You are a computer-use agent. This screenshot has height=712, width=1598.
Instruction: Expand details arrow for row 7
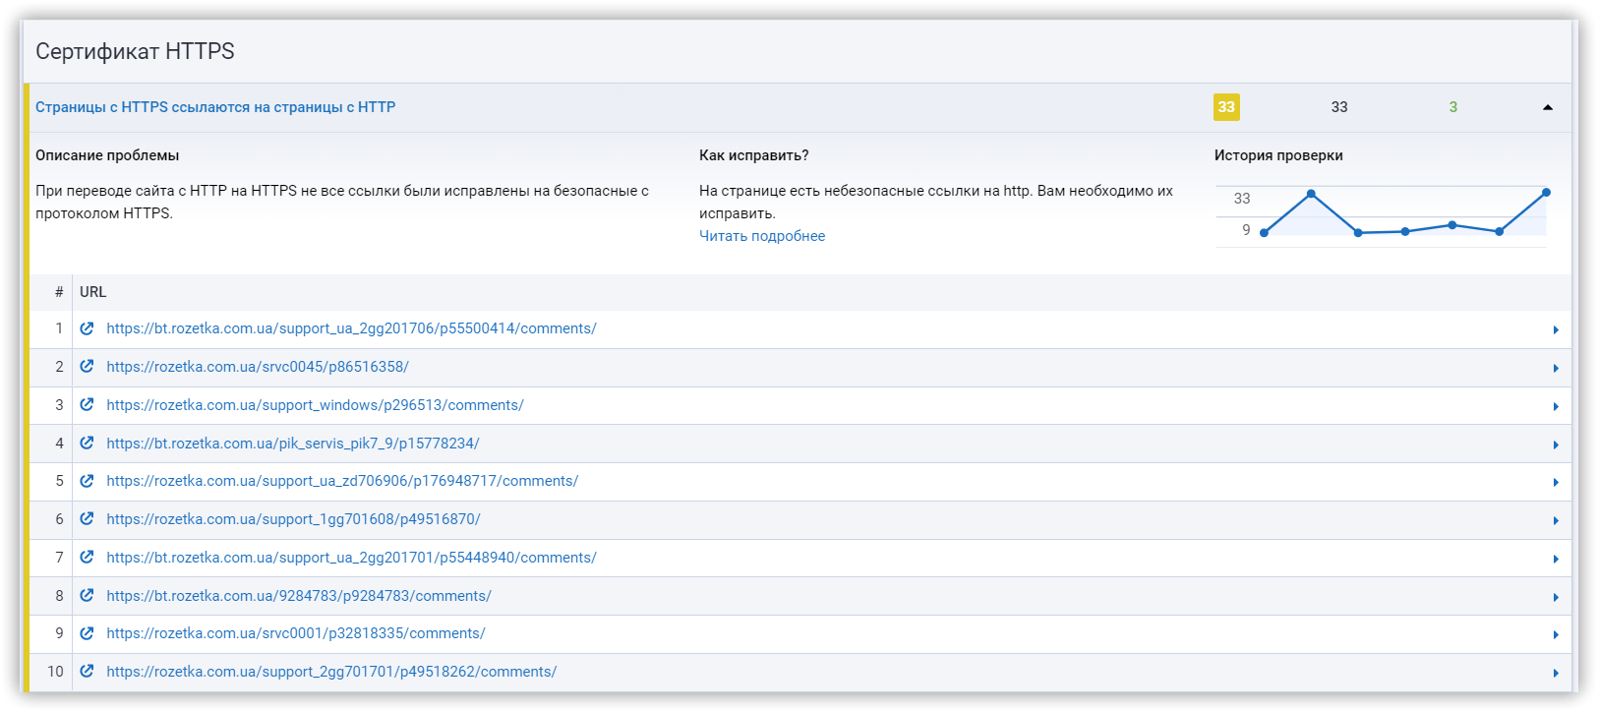click(1556, 560)
